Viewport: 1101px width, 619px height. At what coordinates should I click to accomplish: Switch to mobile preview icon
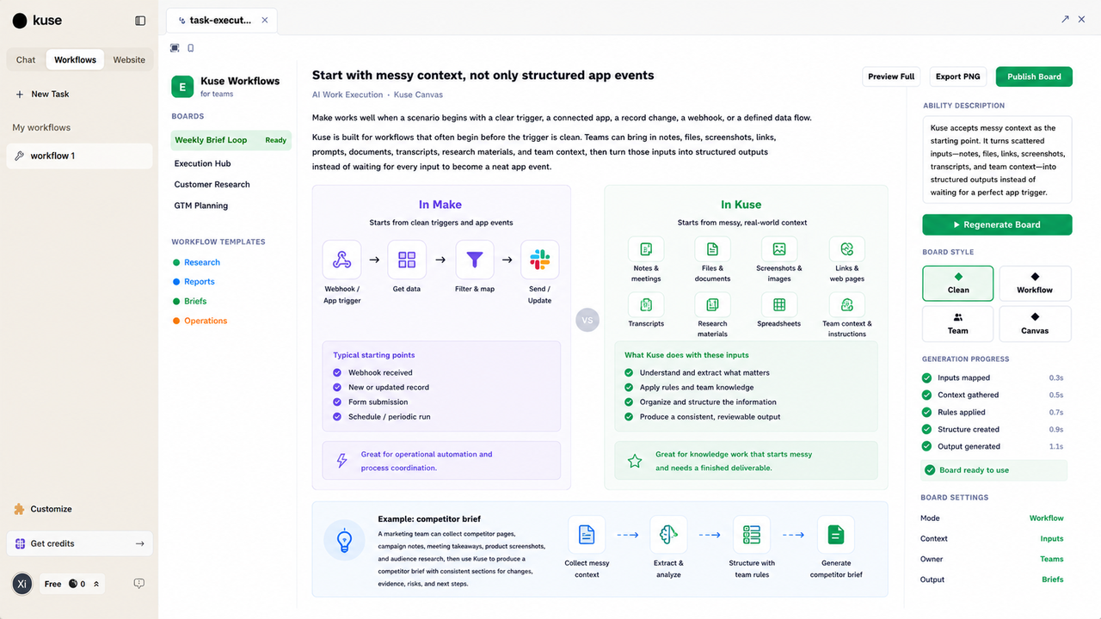point(190,48)
